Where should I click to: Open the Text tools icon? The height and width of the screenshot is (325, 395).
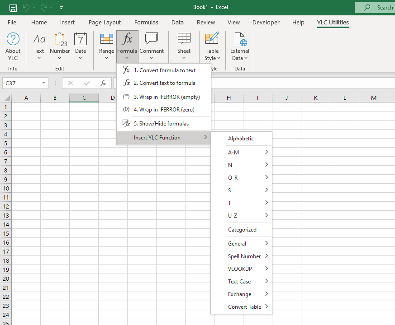click(x=39, y=40)
